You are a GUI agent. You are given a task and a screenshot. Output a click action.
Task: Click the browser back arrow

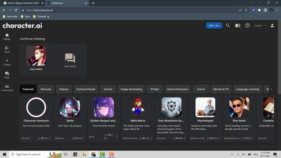tap(4, 10)
